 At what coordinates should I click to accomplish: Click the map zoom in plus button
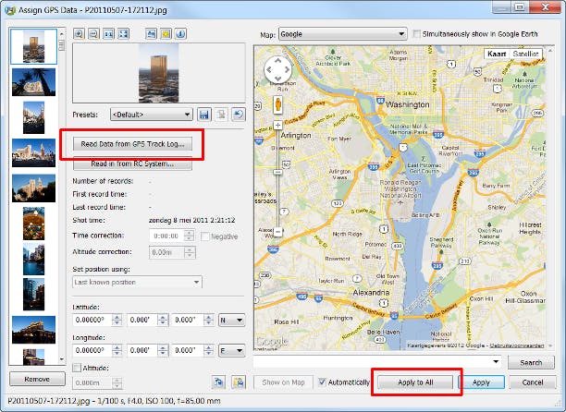tap(277, 125)
